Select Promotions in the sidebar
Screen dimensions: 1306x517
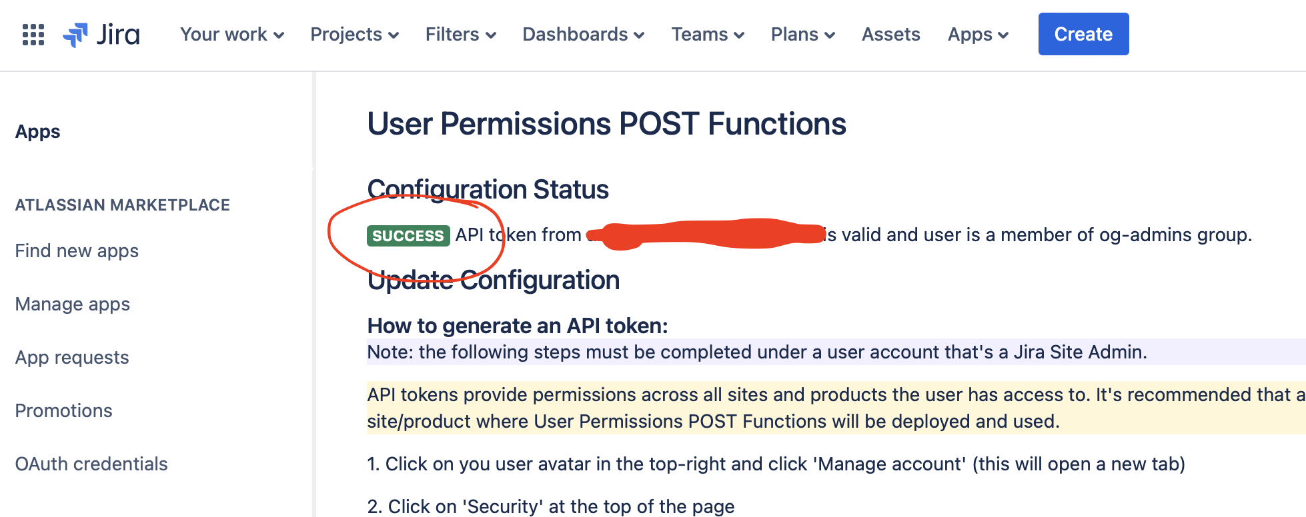click(64, 411)
